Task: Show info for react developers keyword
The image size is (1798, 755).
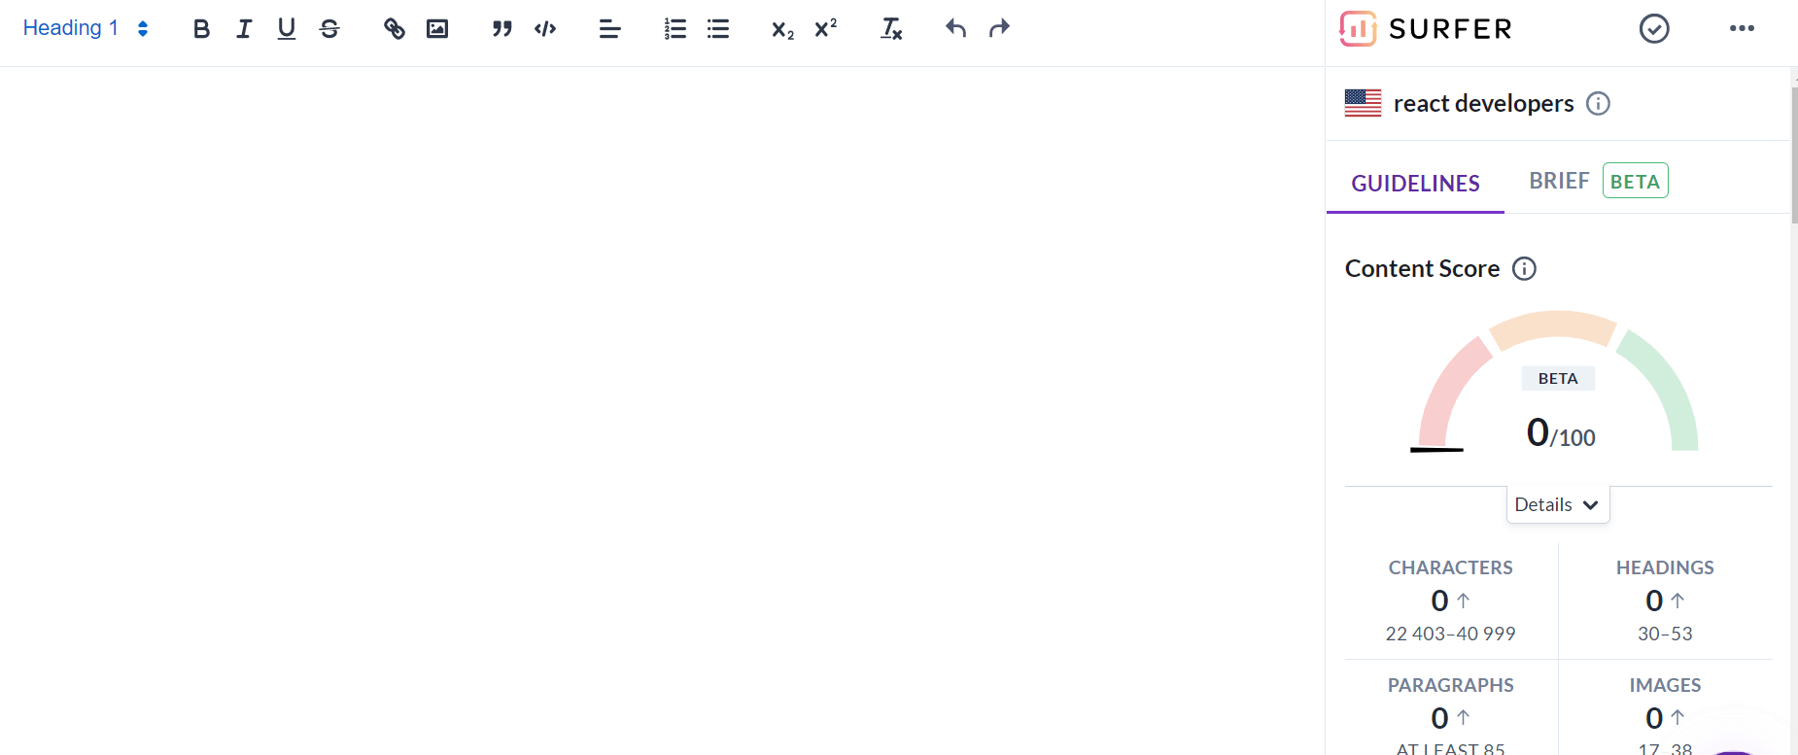Action: tap(1598, 103)
